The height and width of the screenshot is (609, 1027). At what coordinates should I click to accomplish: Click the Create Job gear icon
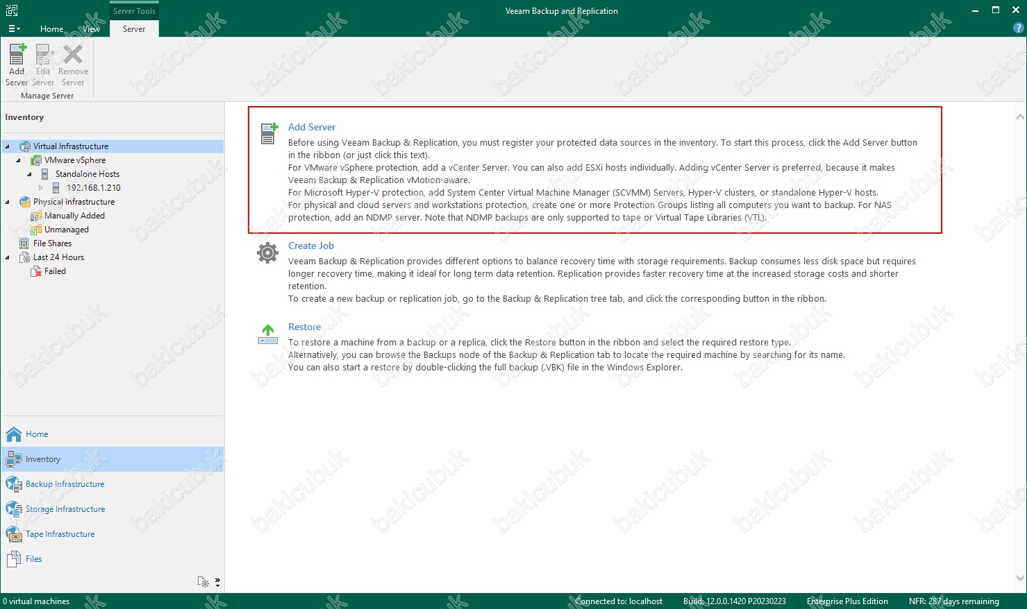coord(267,252)
